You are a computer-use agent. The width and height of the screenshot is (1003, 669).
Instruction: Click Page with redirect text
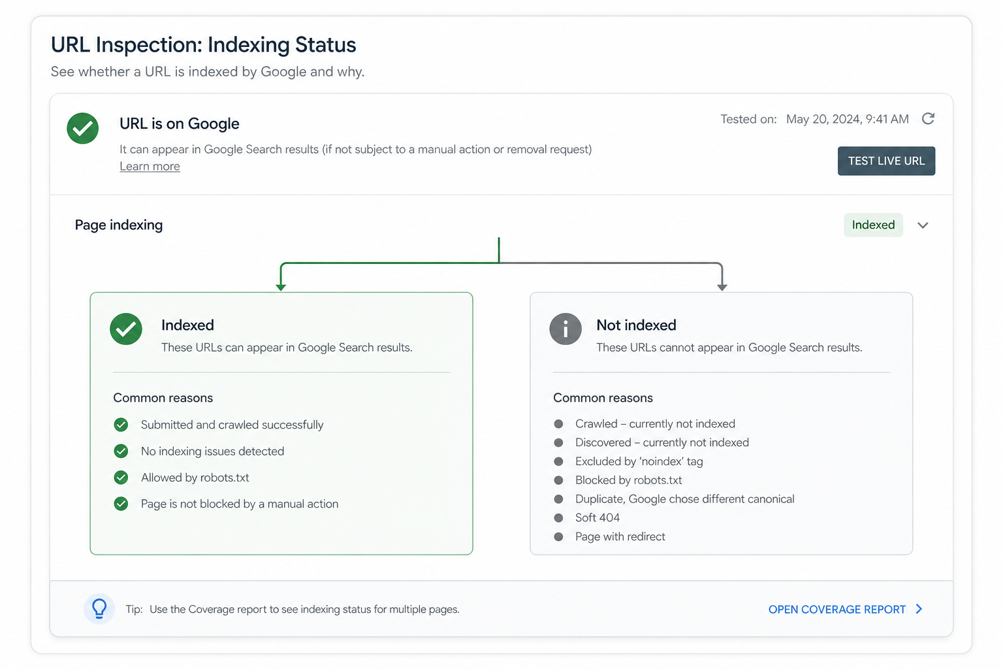[x=620, y=536]
